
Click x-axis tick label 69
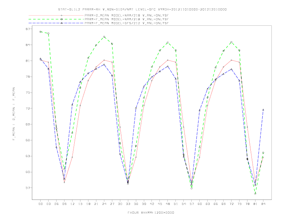[224, 204]
